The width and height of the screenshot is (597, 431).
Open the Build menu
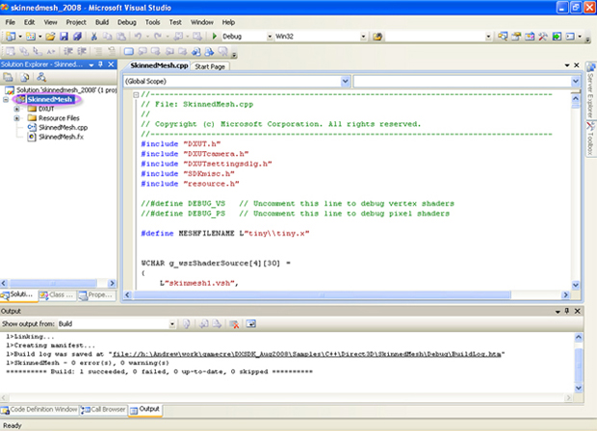point(102,22)
